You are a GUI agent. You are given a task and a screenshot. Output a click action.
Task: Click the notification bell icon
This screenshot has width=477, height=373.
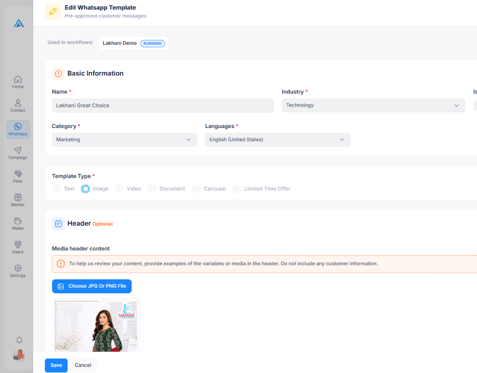[x=19, y=340]
